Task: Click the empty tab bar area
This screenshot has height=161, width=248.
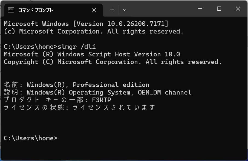Action: coord(164,10)
